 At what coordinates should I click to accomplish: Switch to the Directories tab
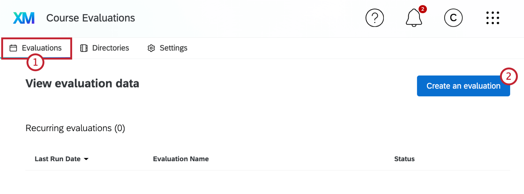pos(110,48)
